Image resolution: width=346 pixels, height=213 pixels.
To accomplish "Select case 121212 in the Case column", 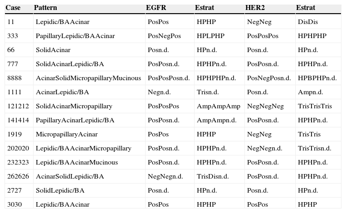I will pyautogui.click(x=17, y=106).
